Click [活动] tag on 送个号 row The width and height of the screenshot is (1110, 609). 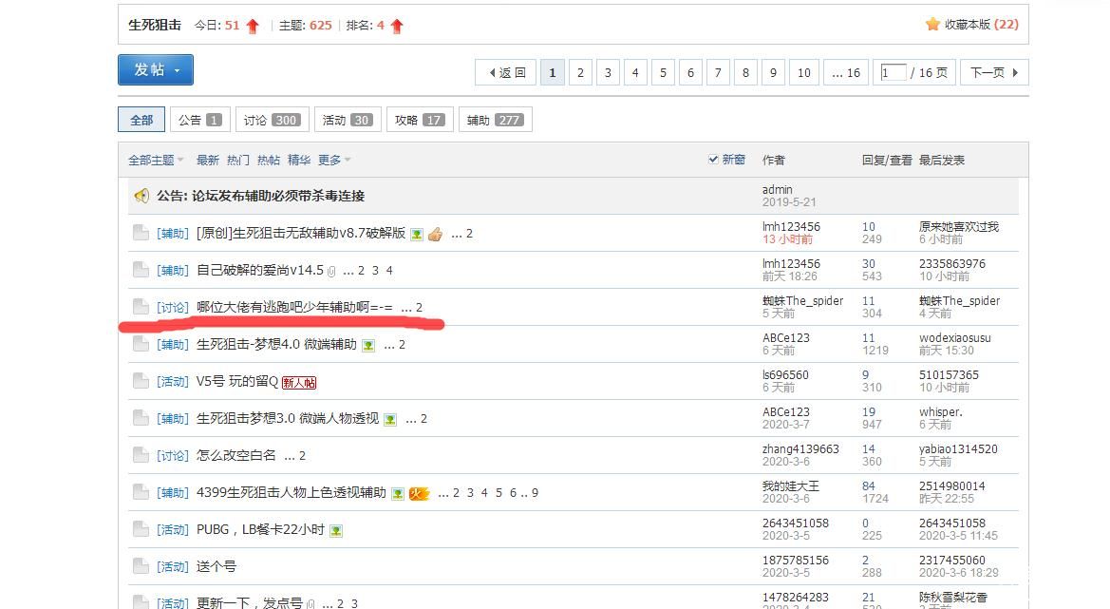pos(173,566)
